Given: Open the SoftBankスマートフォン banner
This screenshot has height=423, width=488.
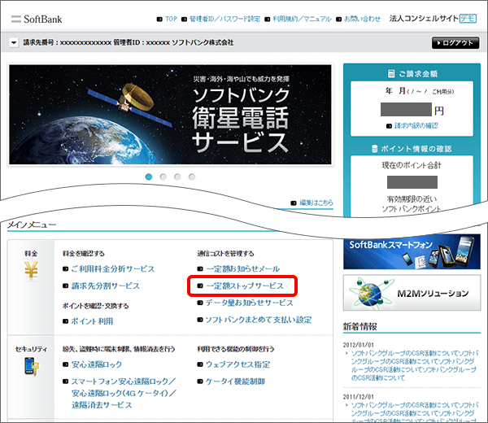Looking at the screenshot, I should point(412,251).
